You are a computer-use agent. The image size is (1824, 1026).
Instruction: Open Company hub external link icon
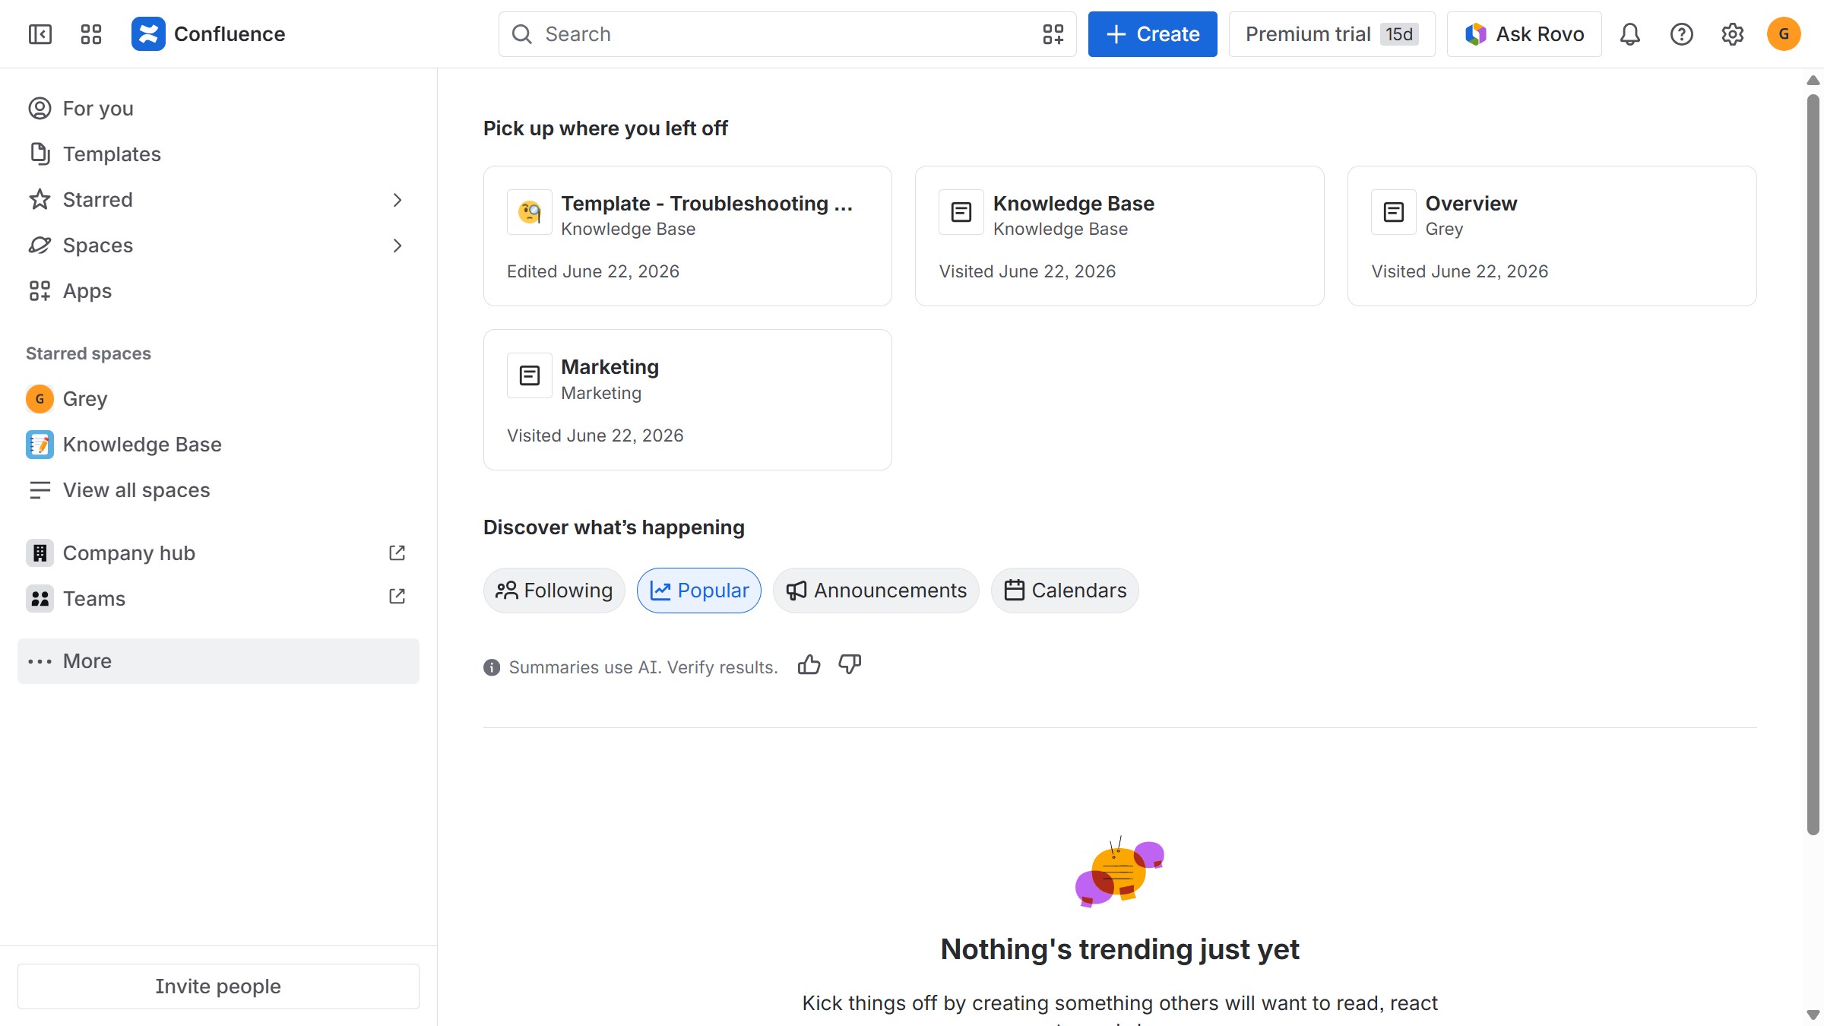(397, 553)
